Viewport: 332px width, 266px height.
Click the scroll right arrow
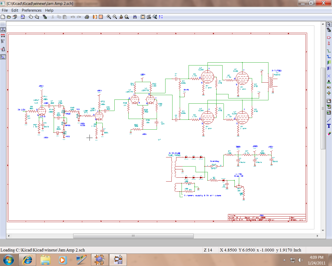click(317, 236)
